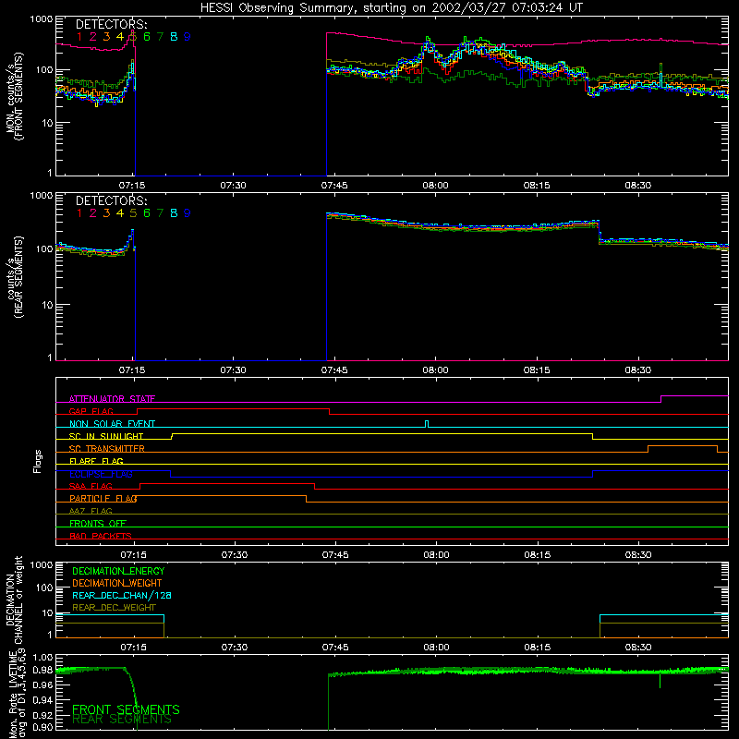Click the DECIMATION_WEIGHT legend entry

click(x=117, y=583)
